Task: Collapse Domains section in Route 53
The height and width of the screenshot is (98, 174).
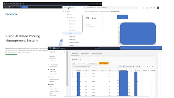Action: tap(49, 77)
